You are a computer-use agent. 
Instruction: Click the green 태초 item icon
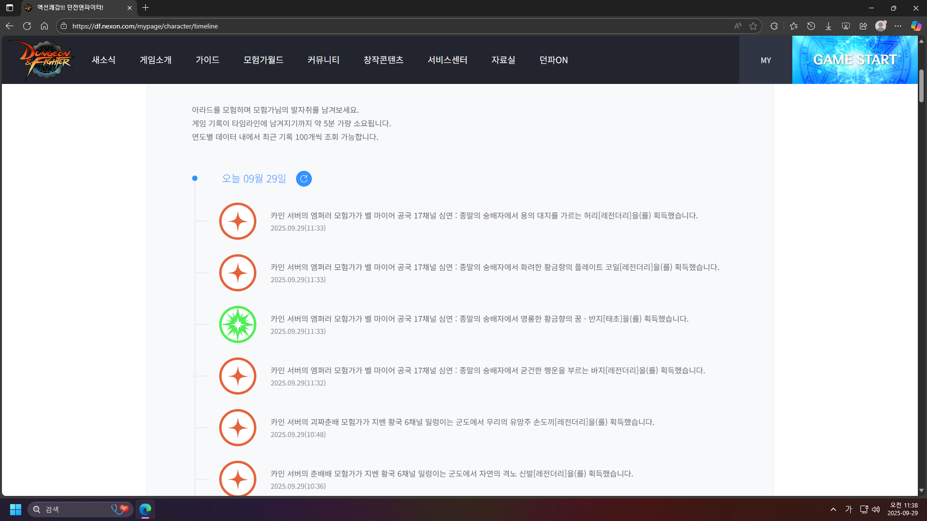[238, 325]
